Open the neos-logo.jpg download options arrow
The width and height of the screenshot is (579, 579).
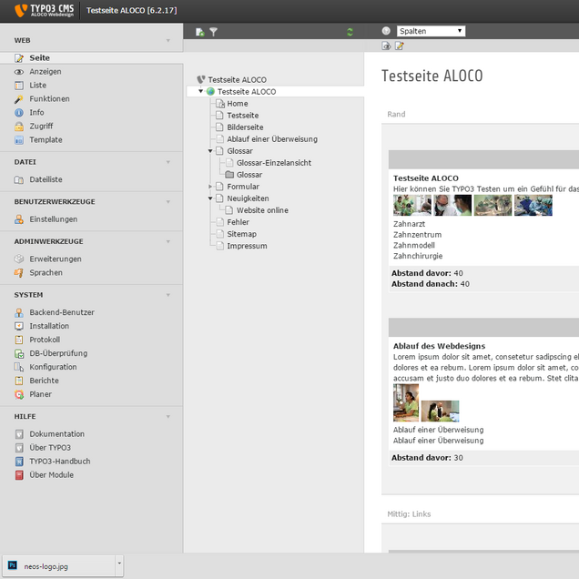[119, 564]
